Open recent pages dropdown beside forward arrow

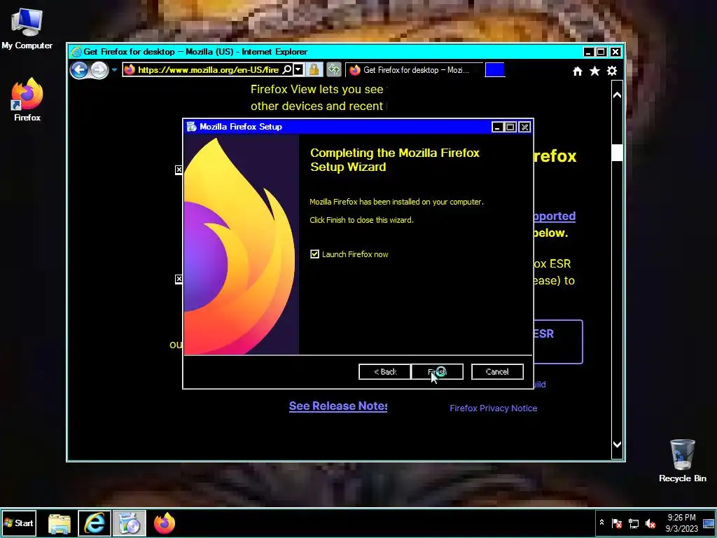click(114, 70)
